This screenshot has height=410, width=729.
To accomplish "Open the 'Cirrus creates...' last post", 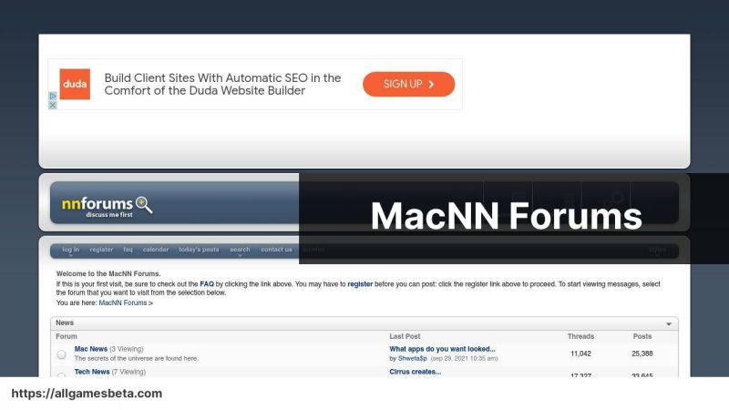I will click(416, 372).
